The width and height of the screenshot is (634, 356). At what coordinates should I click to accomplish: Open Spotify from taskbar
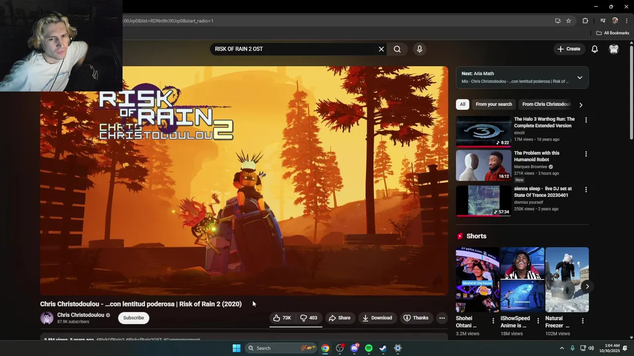coord(369,348)
